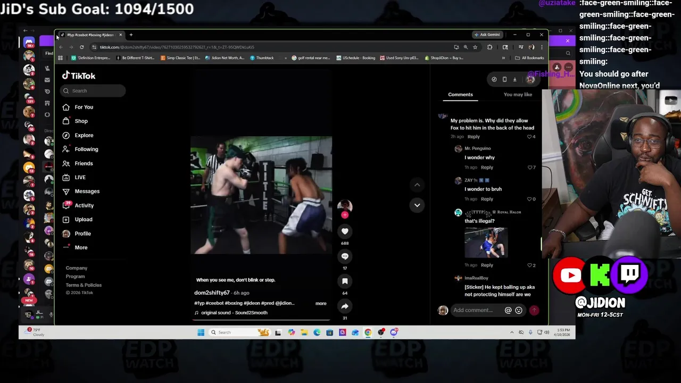This screenshot has width=681, height=383.
Task: Click the Ask Gemini button
Action: click(487, 35)
